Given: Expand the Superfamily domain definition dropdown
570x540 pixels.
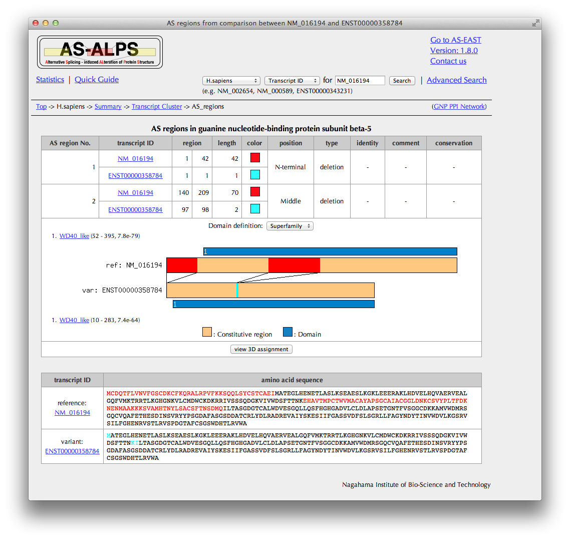Looking at the screenshot, I should (290, 226).
